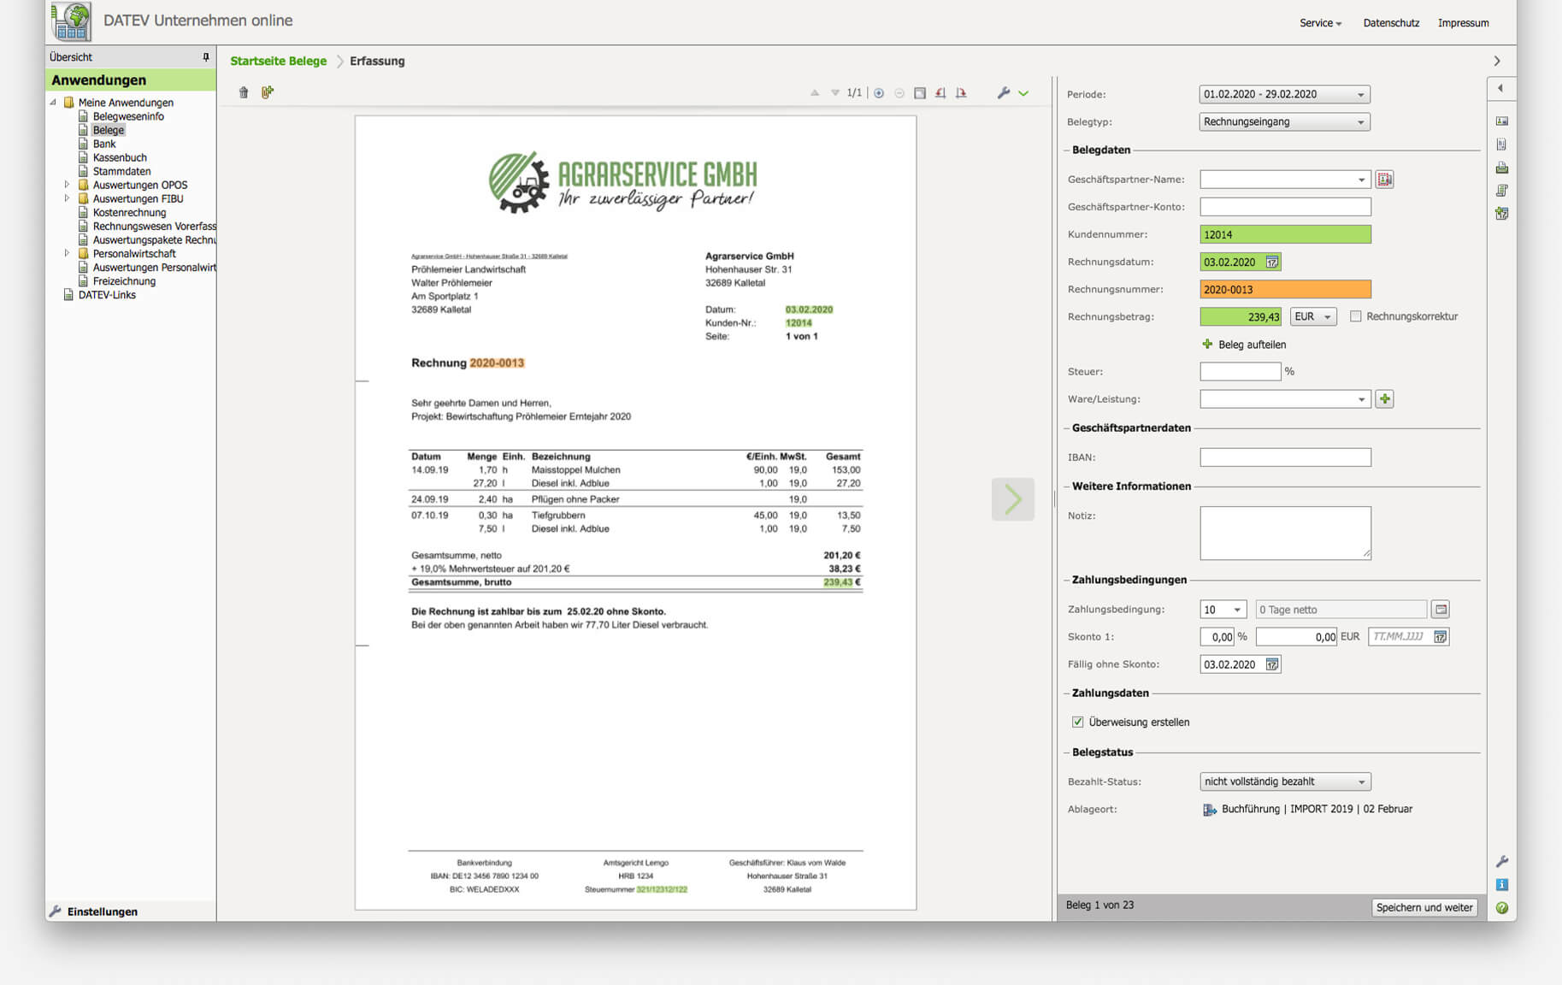Click Speichern und weiter button
The height and width of the screenshot is (985, 1562).
point(1424,907)
